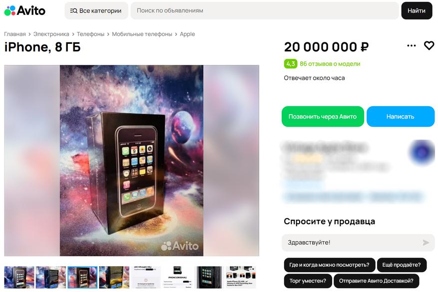Screen dimensions: 438x292
Task: Navigate to Мобильные телефоны breadcrumb
Action: click(x=142, y=34)
